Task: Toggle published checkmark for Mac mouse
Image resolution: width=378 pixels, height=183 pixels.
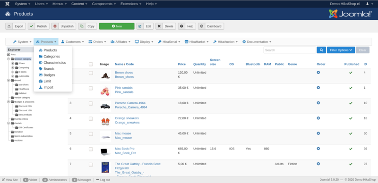Action: [351, 133]
